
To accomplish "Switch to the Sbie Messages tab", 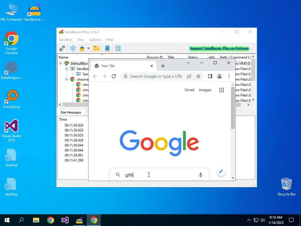I will point(71,112).
